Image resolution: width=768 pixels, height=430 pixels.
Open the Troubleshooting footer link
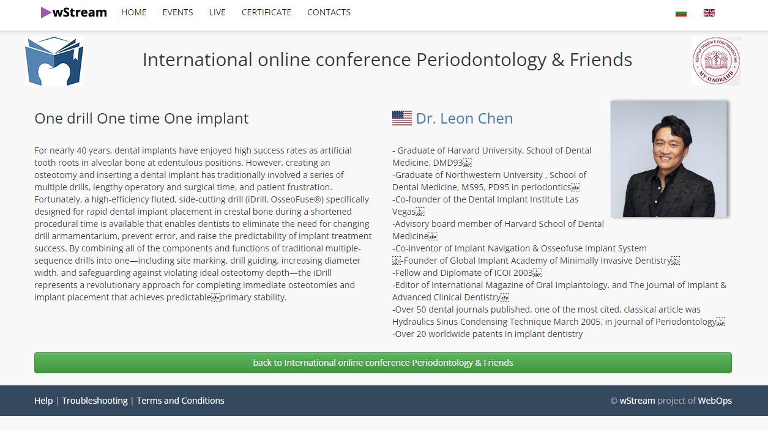click(x=95, y=401)
